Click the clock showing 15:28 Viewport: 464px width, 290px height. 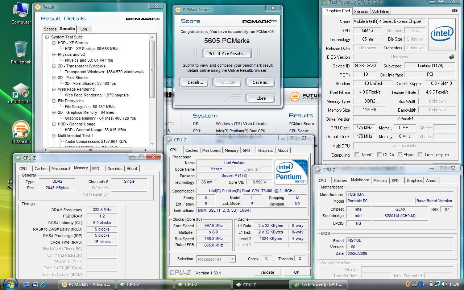click(x=454, y=285)
